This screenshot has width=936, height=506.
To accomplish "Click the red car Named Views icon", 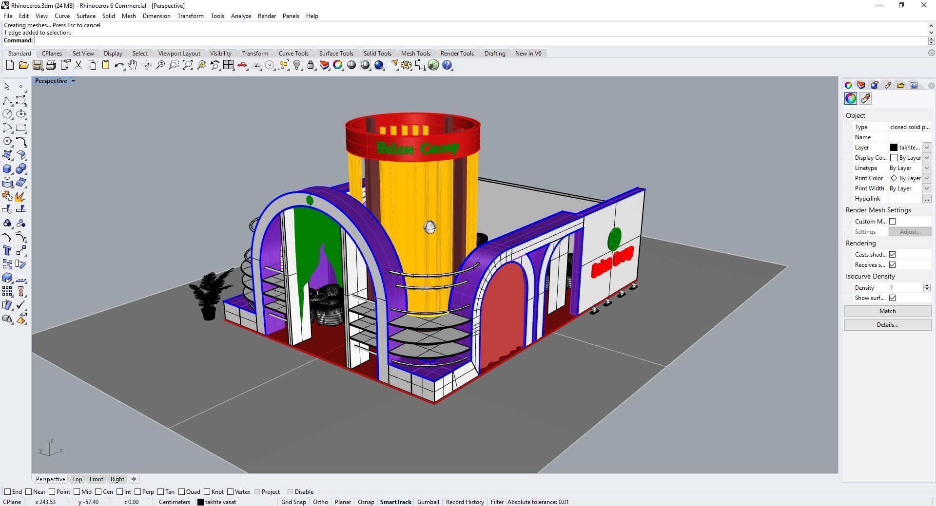I will pyautogui.click(x=242, y=65).
